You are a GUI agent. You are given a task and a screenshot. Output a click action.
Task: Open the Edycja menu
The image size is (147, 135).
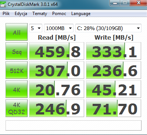[21, 14]
